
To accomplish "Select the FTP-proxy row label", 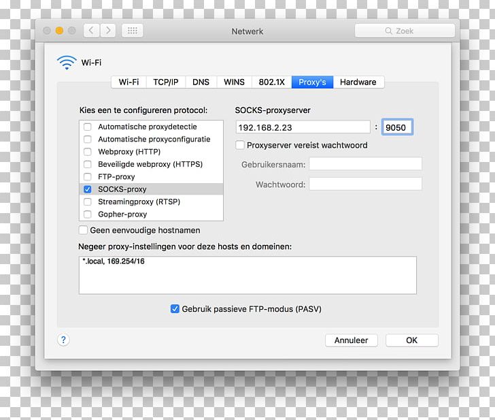I will (116, 177).
